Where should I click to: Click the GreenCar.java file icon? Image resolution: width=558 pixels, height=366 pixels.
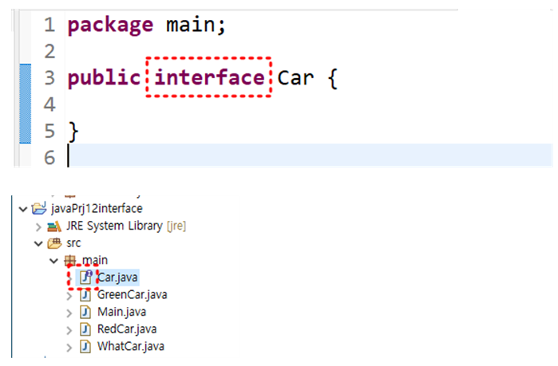[x=85, y=294]
